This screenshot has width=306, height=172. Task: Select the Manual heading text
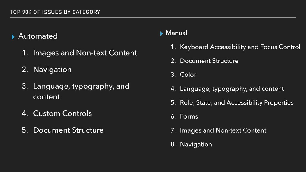[x=176, y=33]
